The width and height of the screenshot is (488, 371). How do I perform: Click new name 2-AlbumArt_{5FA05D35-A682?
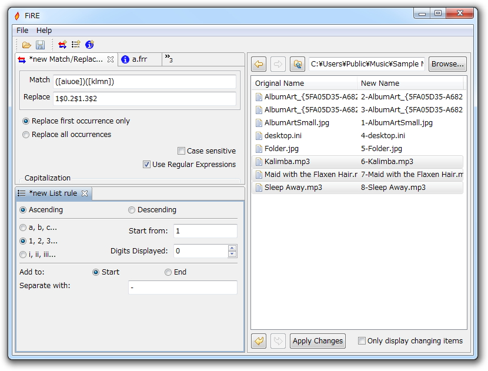click(x=412, y=97)
